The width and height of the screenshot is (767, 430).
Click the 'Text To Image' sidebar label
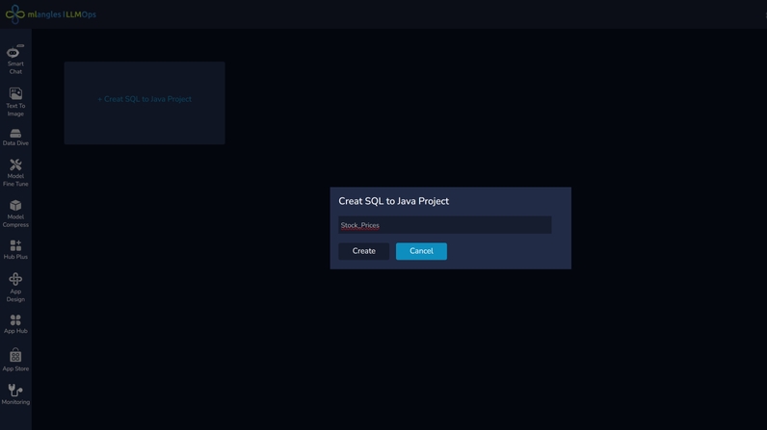[15, 110]
